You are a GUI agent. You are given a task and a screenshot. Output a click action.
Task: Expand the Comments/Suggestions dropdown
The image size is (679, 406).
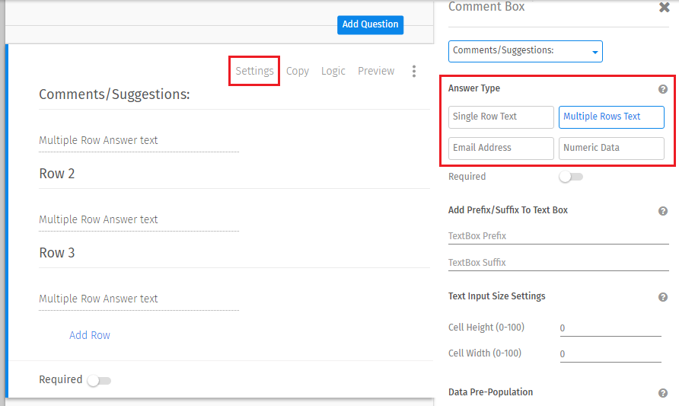525,51
